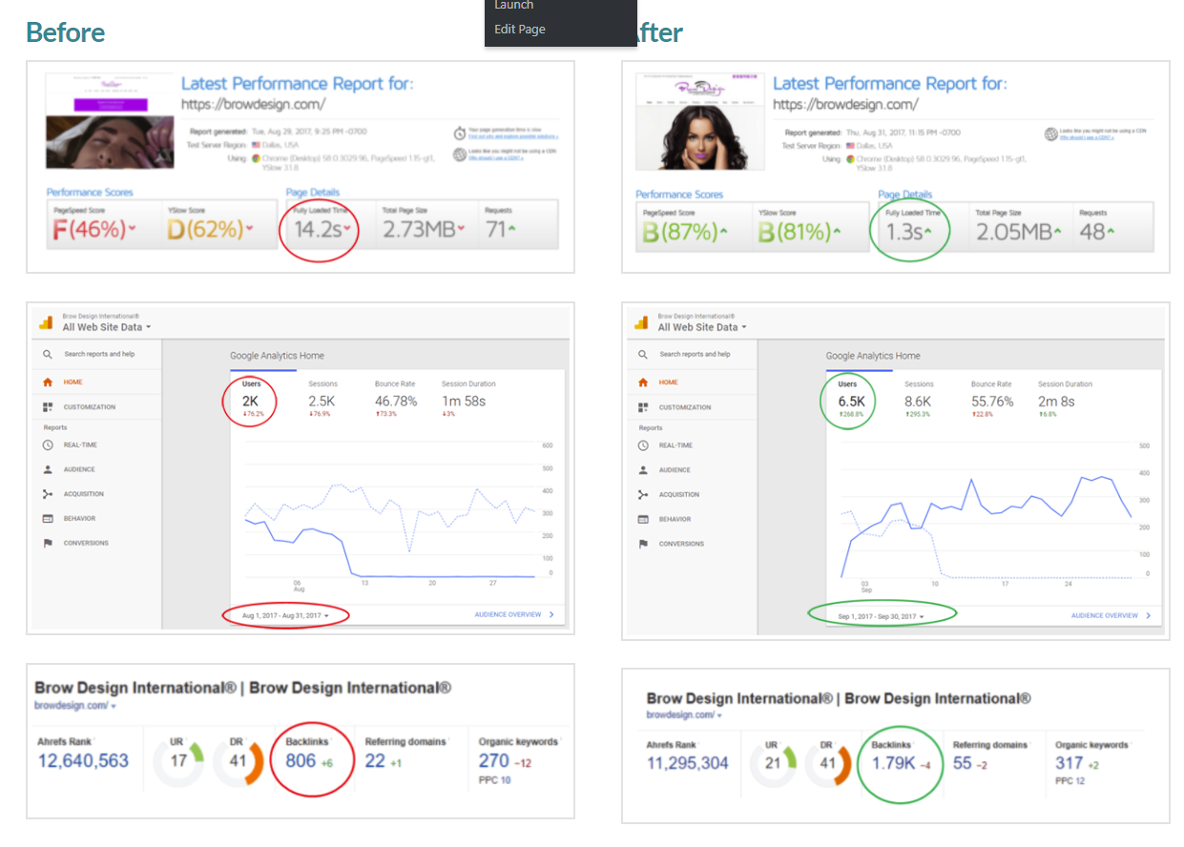Image resolution: width=1184 pixels, height=847 pixels.
Task: Click the Edit Page menu entry
Action: (x=520, y=30)
